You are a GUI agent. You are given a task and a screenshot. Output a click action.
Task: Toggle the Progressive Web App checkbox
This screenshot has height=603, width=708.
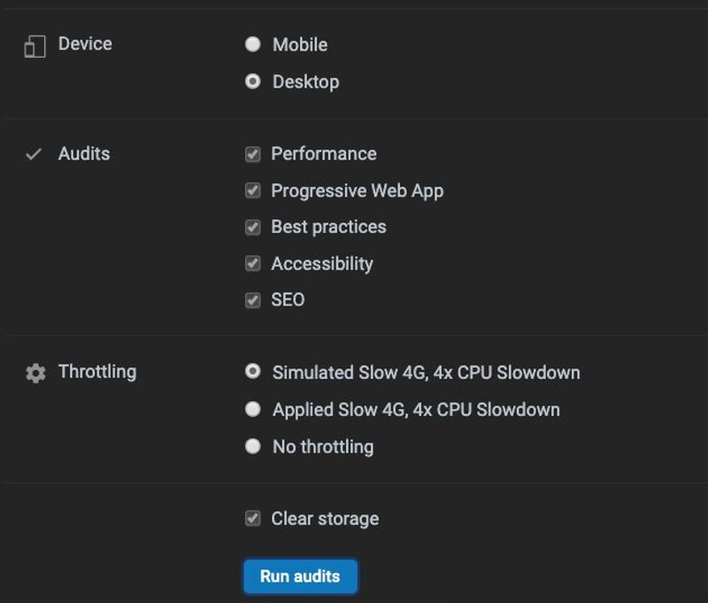(253, 190)
